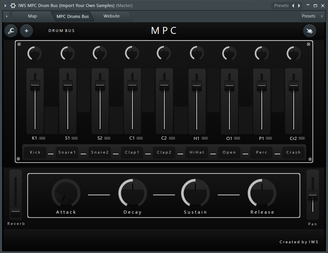Viewport: 328px width, 253px height.
Task: Toggle the H1 mute LED
Action: click(205, 138)
